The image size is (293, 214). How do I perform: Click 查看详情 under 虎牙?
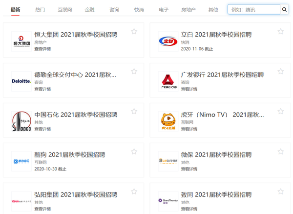coord(189,129)
